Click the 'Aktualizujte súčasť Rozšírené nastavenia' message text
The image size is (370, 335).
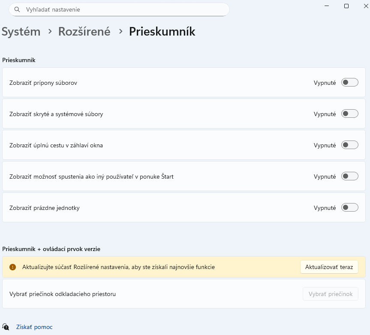click(118, 267)
